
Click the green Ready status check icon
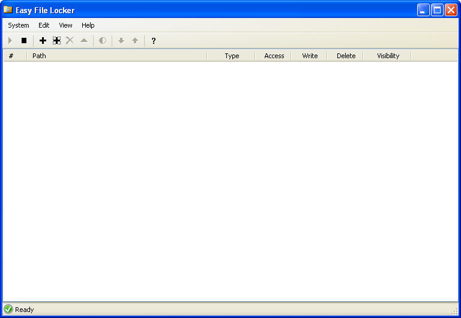click(x=8, y=309)
